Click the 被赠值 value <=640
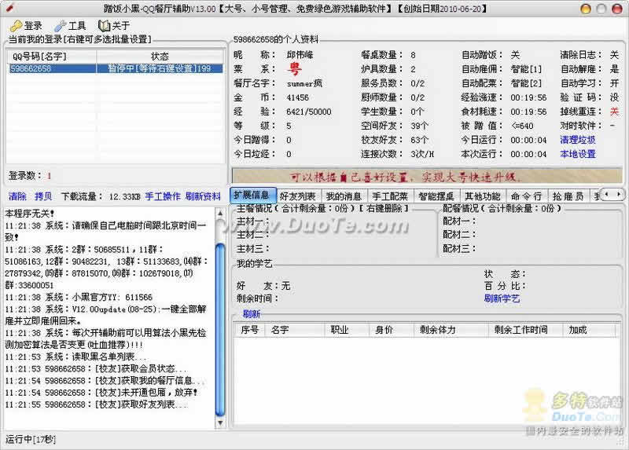This screenshot has height=450, width=629. [522, 126]
